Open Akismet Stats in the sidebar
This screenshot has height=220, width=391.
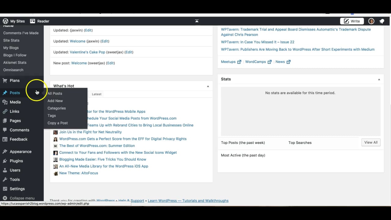click(x=15, y=63)
